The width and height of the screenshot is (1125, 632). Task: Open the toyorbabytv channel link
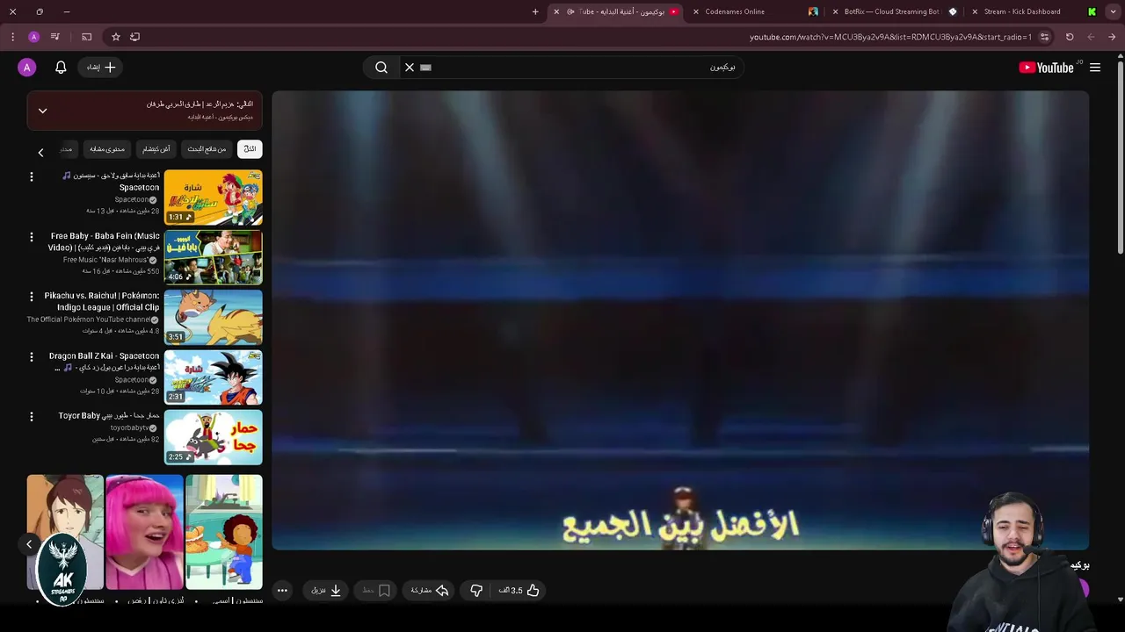click(x=129, y=428)
